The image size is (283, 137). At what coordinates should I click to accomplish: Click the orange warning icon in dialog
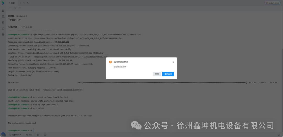pyautogui.click(x=111, y=62)
